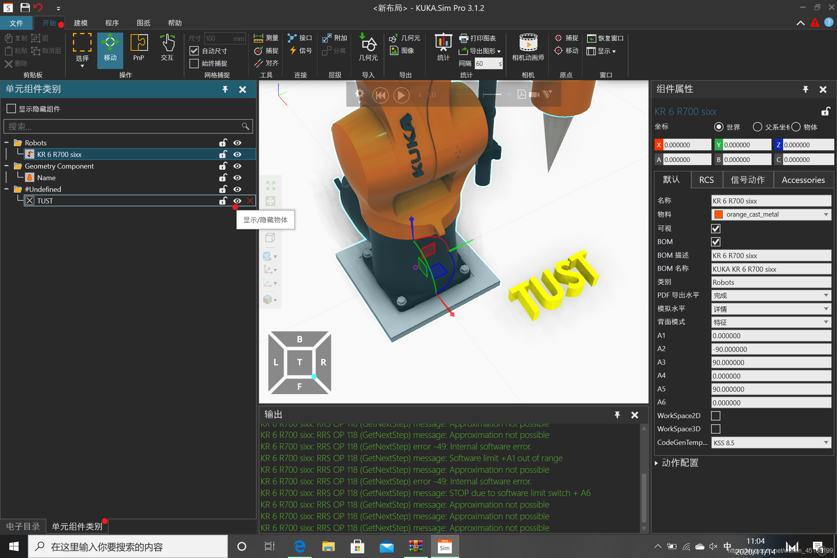Viewport: 837px width, 558px height.
Task: Click the 测量 measure tool
Action: (266, 38)
